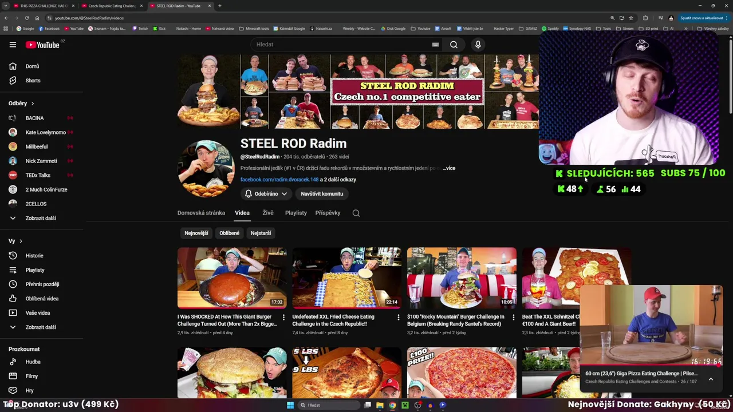Search within channel using magnifier icon
This screenshot has height=412, width=733.
356,213
